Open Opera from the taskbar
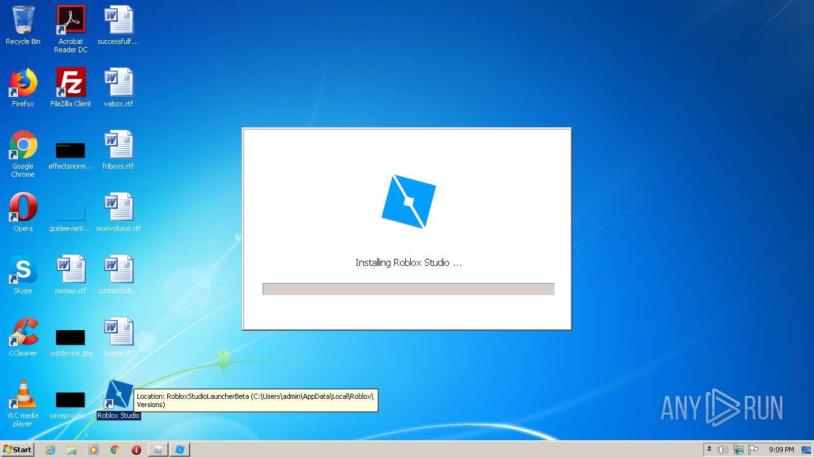The height and width of the screenshot is (458, 814). 136,450
